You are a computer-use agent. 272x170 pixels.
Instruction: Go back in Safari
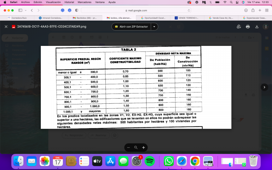pos(32,11)
